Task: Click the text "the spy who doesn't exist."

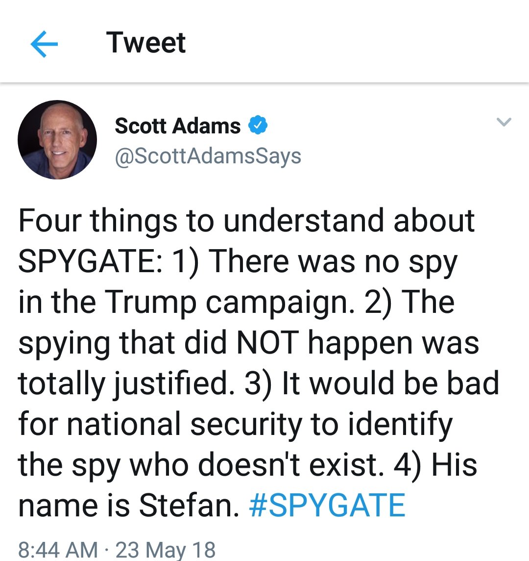Action: pyautogui.click(x=201, y=465)
